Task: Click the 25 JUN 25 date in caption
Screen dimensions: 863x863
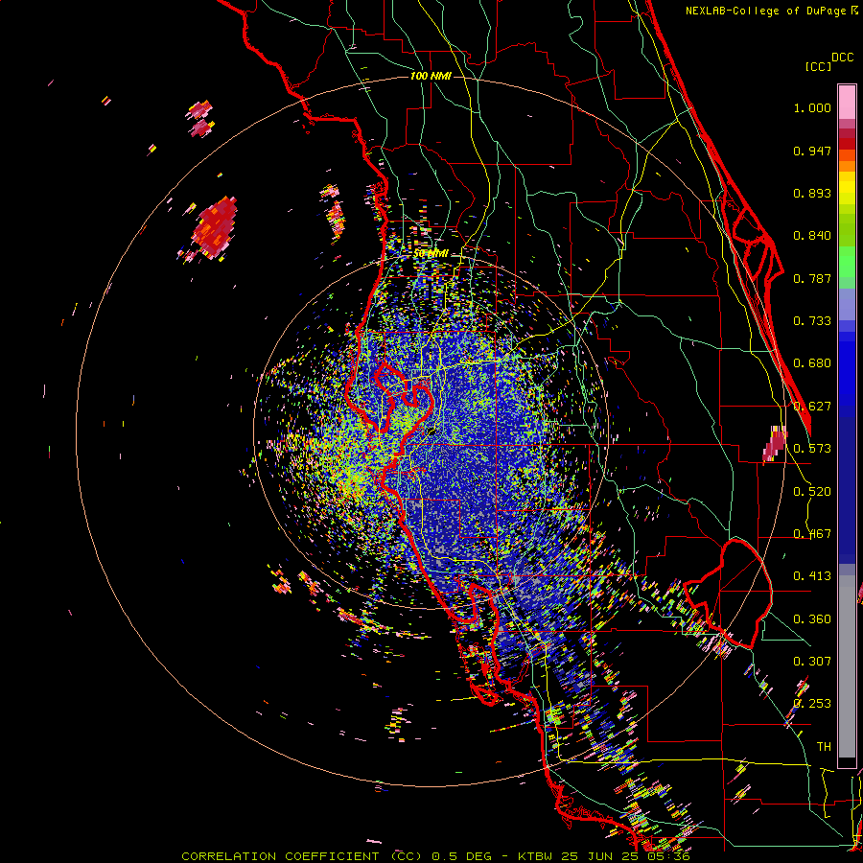Action: [x=598, y=856]
